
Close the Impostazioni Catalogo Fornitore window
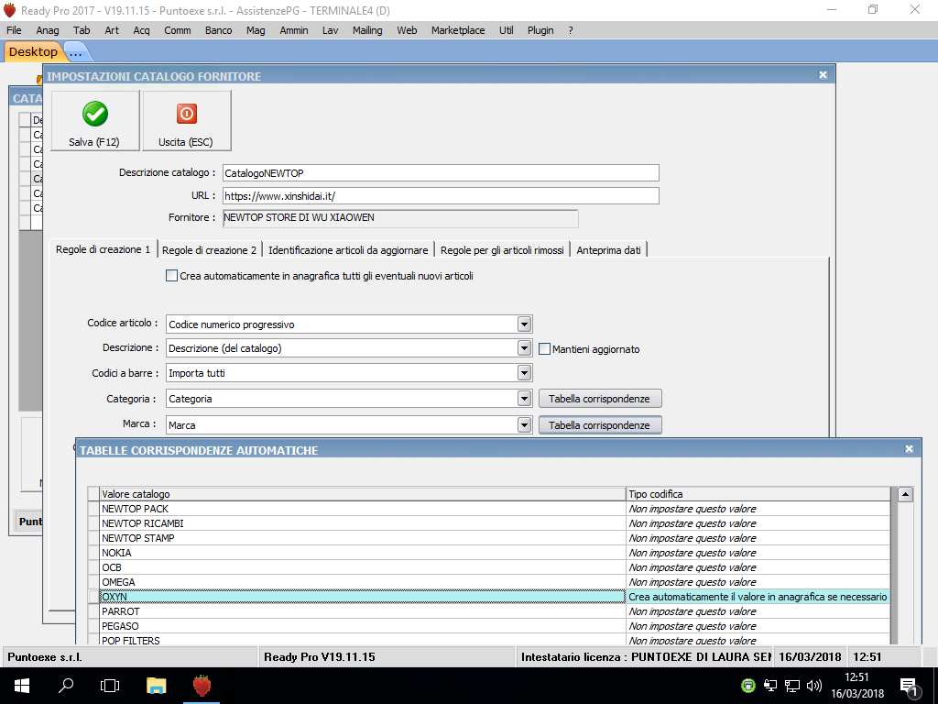tap(823, 75)
